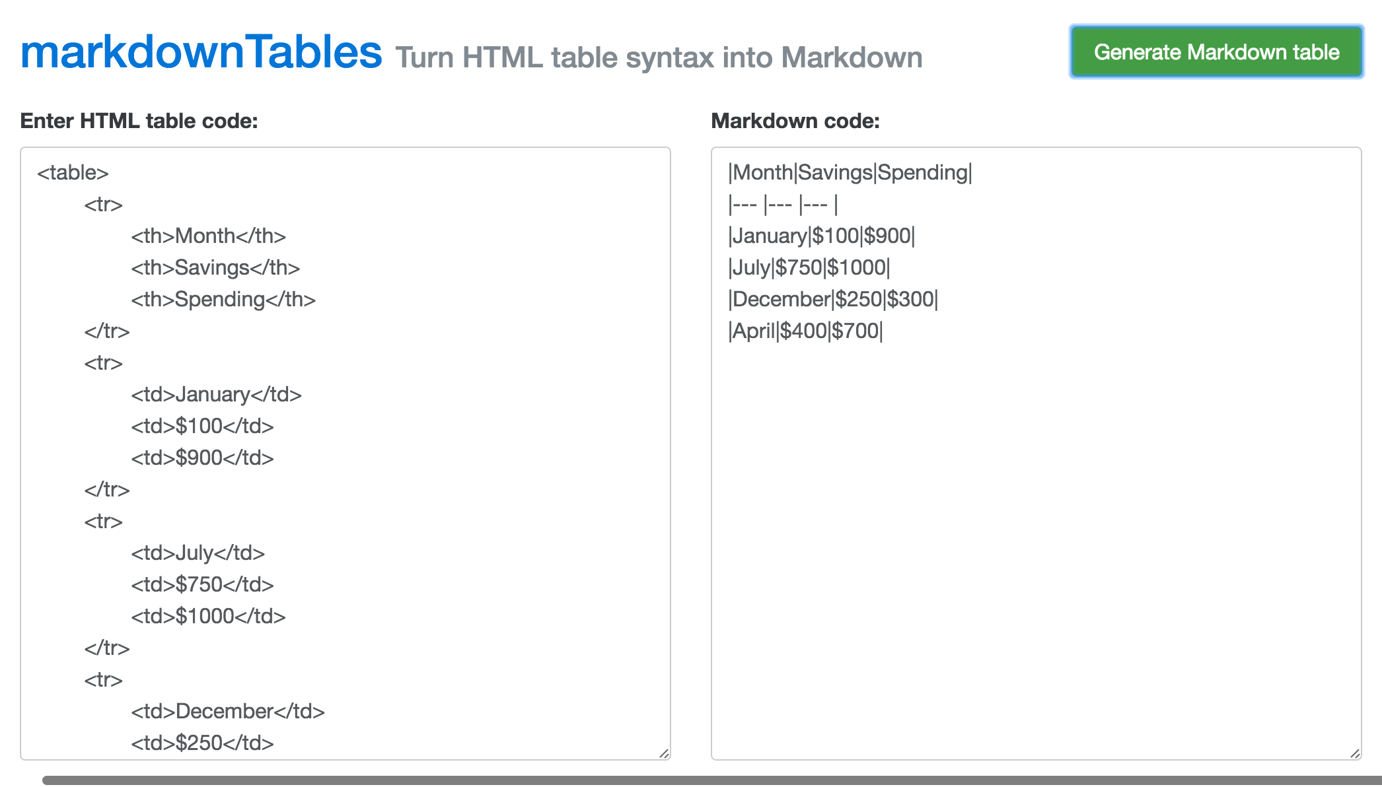Open the markdownTables title link

(x=201, y=52)
